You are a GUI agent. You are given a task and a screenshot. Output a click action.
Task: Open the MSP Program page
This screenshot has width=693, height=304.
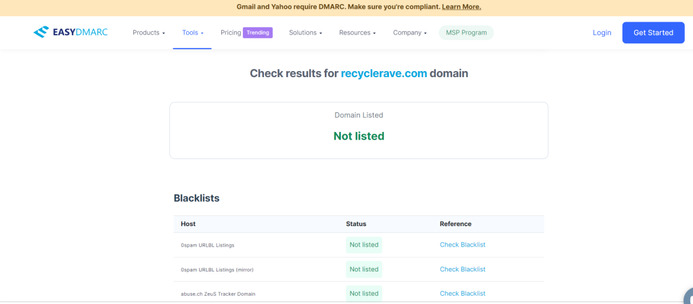(x=466, y=32)
